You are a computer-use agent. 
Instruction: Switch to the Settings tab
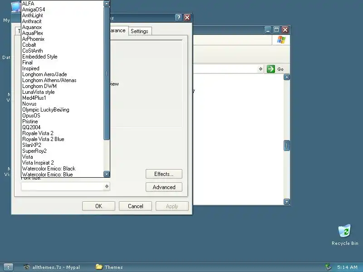[139, 31]
